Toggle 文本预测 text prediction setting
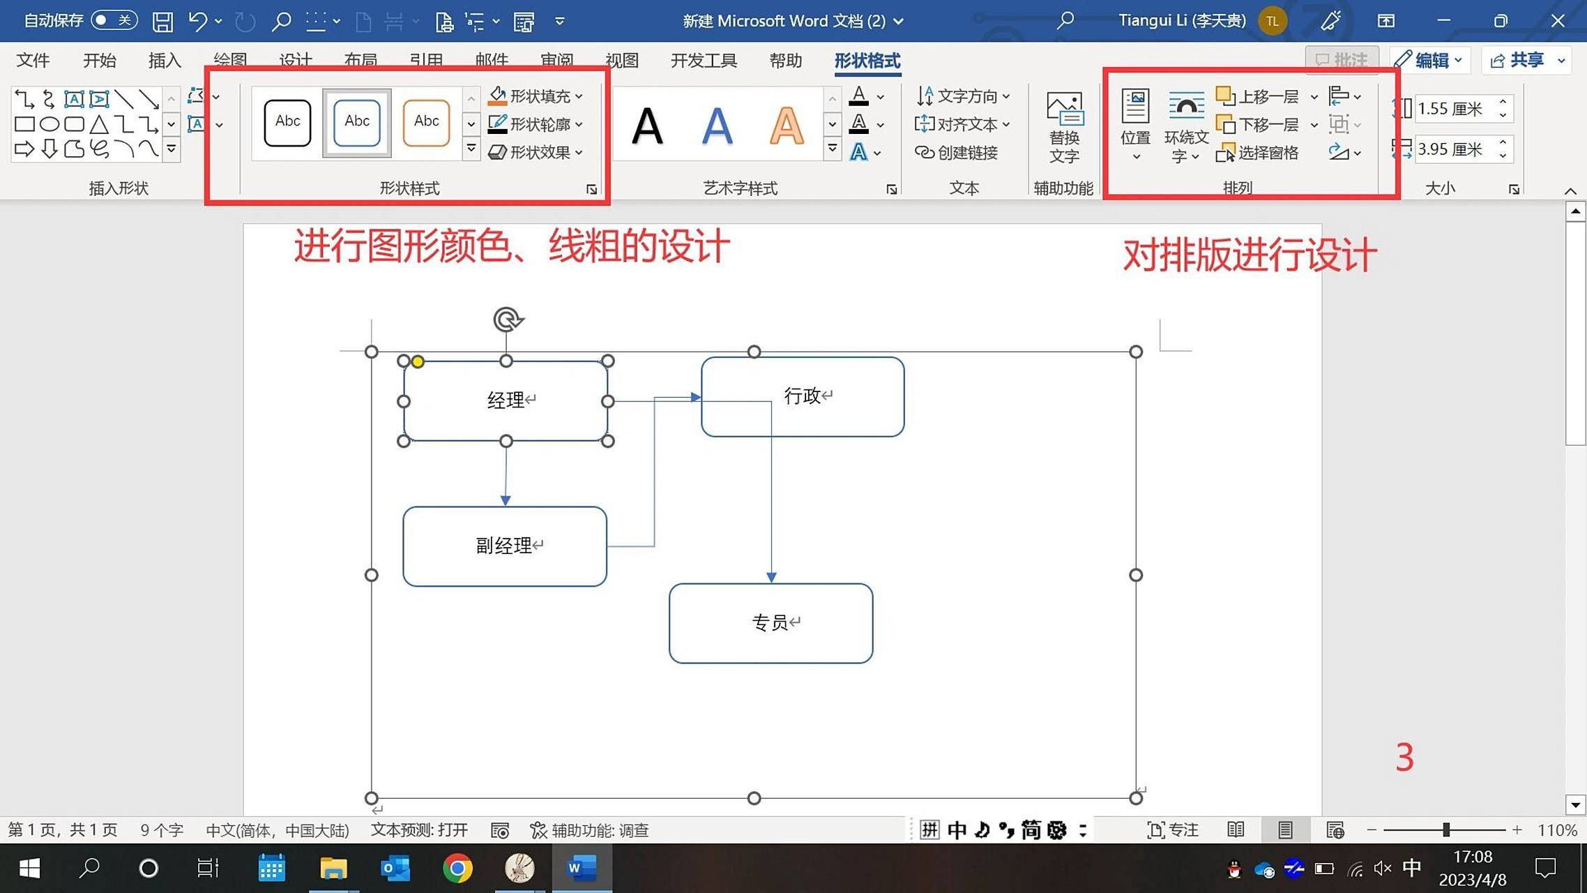 click(x=419, y=830)
